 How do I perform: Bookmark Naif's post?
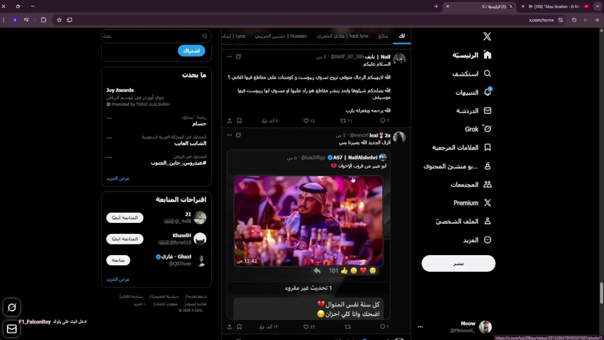pos(239,121)
